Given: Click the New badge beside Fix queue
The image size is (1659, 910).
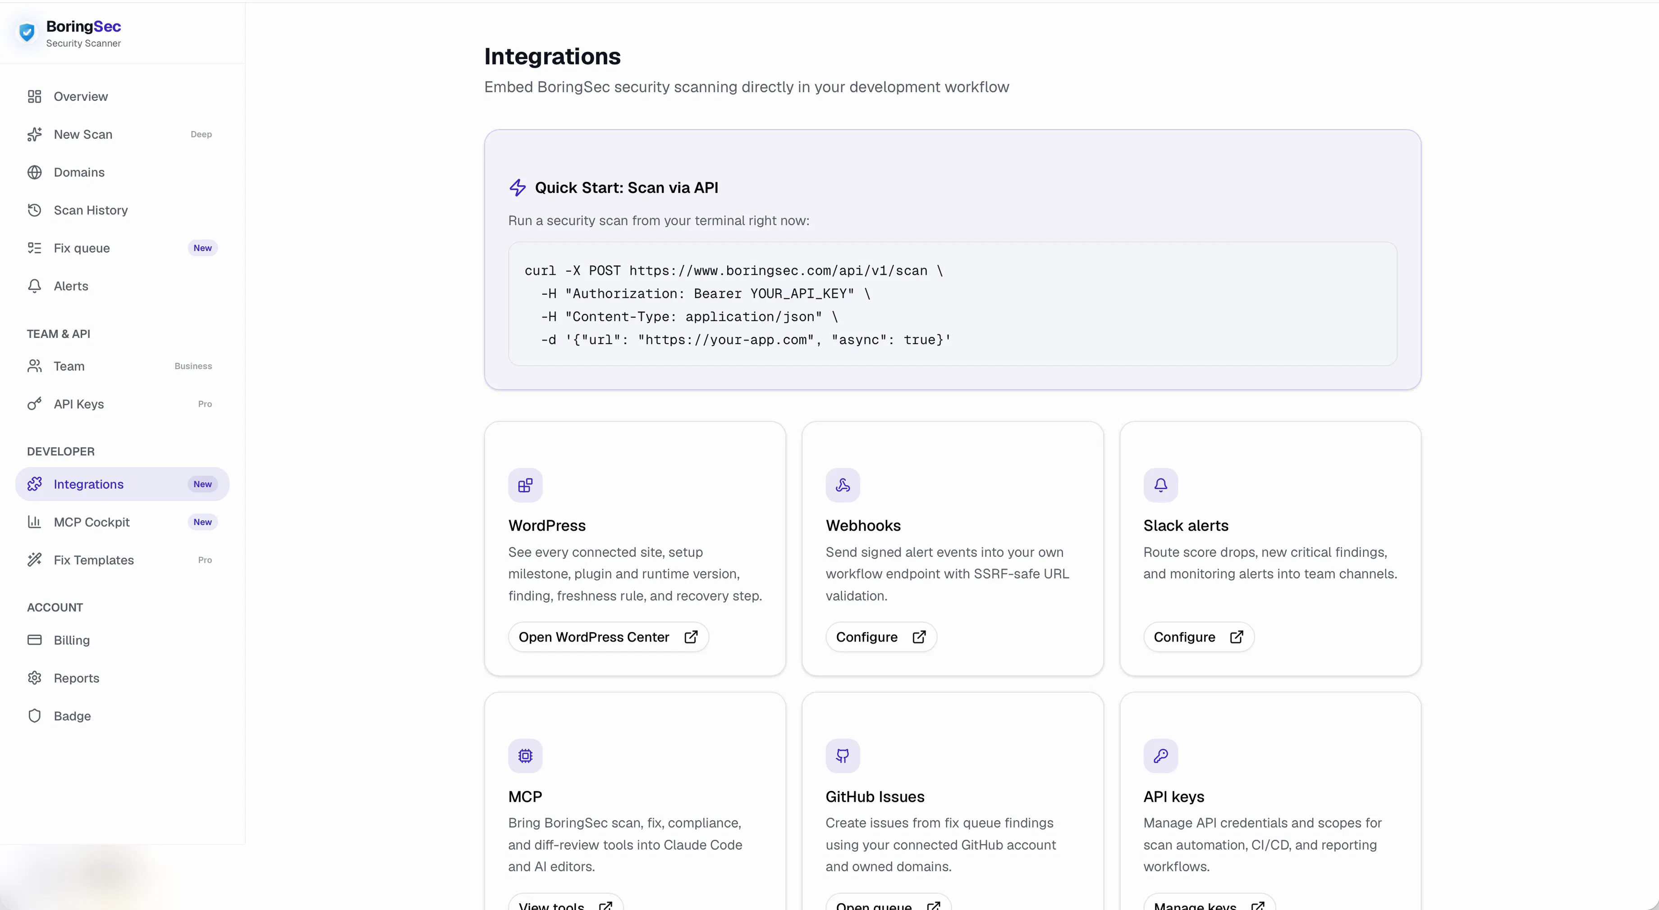Looking at the screenshot, I should coord(203,248).
